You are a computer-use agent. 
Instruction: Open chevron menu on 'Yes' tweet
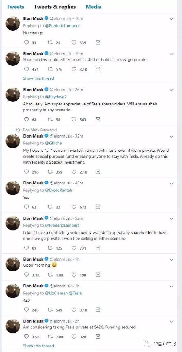point(171,183)
